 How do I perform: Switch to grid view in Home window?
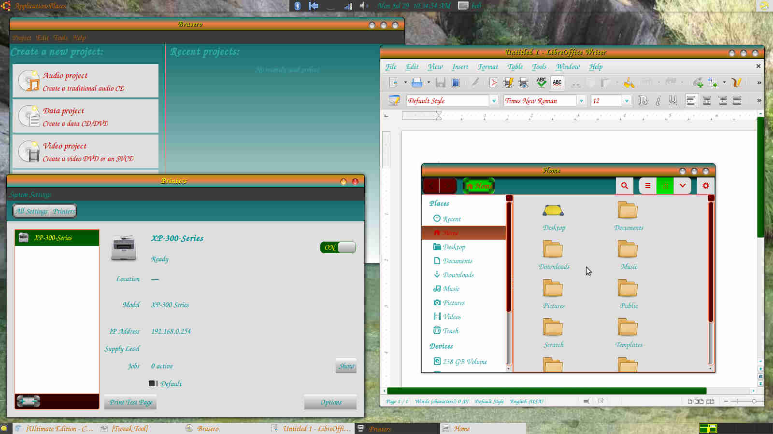pos(665,186)
